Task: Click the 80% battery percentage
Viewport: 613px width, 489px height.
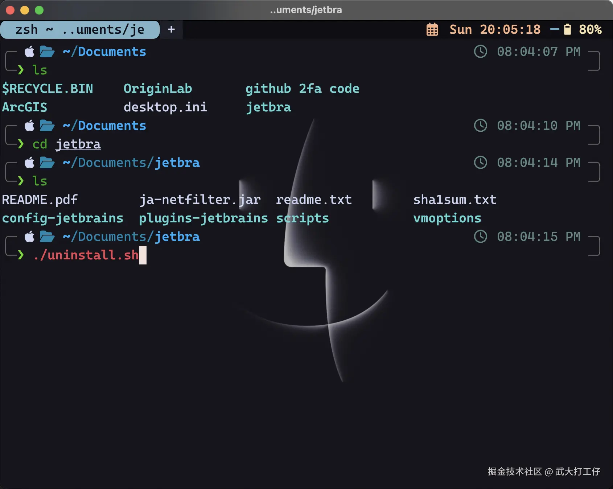Action: point(590,29)
